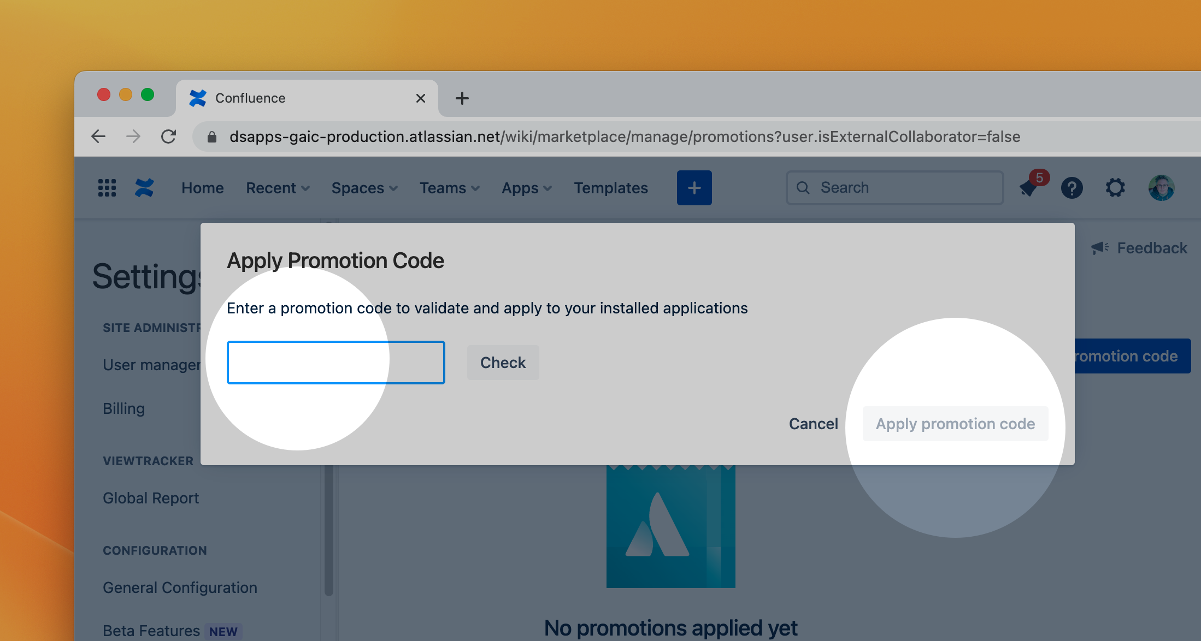Reload the page in browser
This screenshot has height=641, width=1201.
(x=168, y=136)
